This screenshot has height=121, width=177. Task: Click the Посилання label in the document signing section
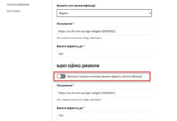64,85
